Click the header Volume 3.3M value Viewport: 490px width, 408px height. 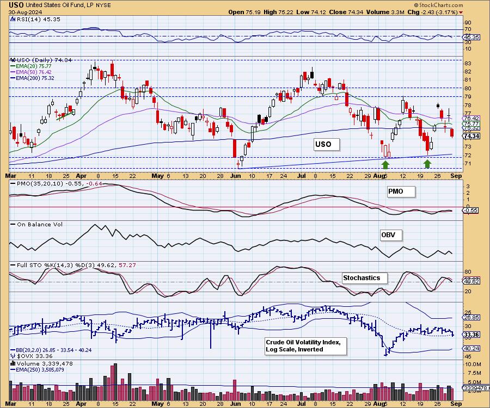(x=385, y=12)
